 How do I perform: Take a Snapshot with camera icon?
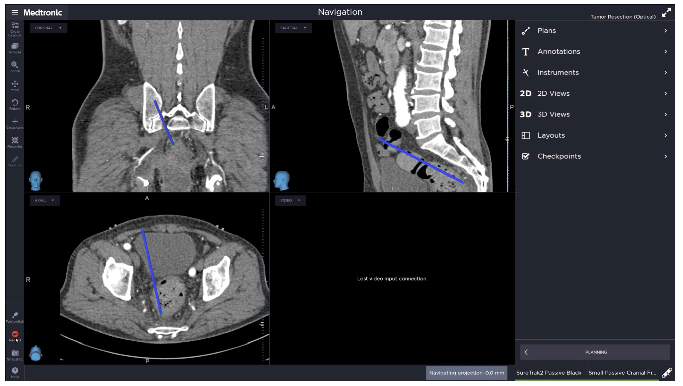pos(15,355)
